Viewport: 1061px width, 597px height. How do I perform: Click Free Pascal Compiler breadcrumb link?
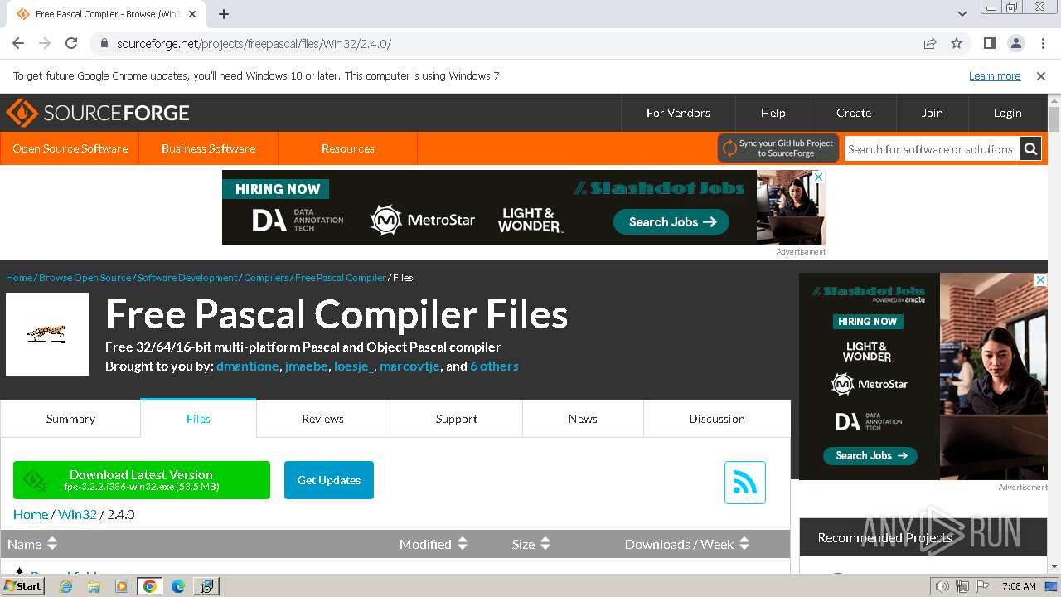tap(341, 277)
